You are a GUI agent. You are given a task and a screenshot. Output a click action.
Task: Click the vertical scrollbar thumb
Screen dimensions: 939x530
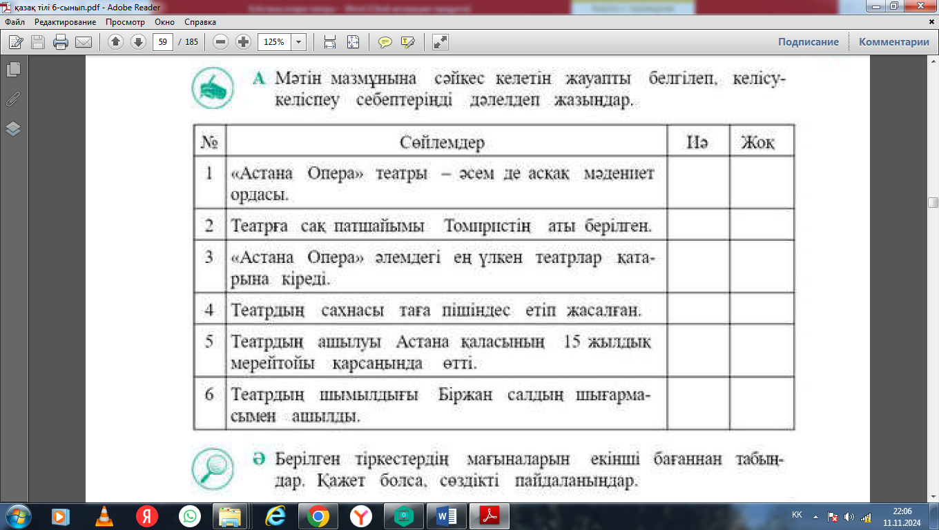(933, 202)
